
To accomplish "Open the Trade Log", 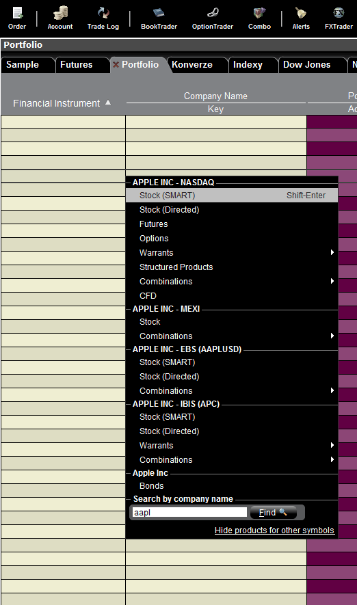I will [x=103, y=18].
